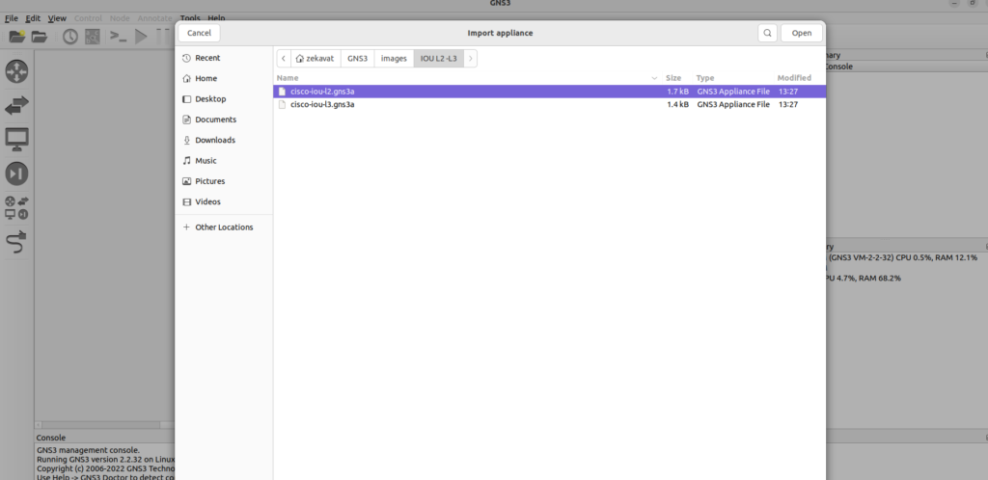
Task: Open the End devices category icon
Action: click(17, 140)
